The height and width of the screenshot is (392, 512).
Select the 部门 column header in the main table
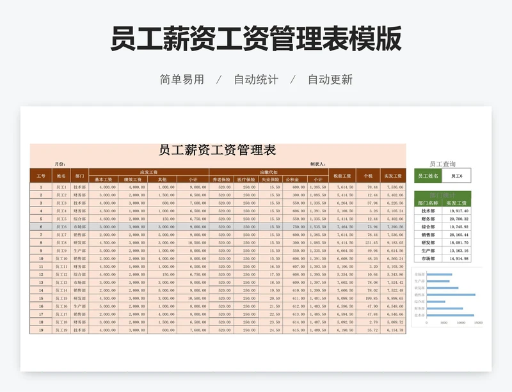[x=79, y=176]
